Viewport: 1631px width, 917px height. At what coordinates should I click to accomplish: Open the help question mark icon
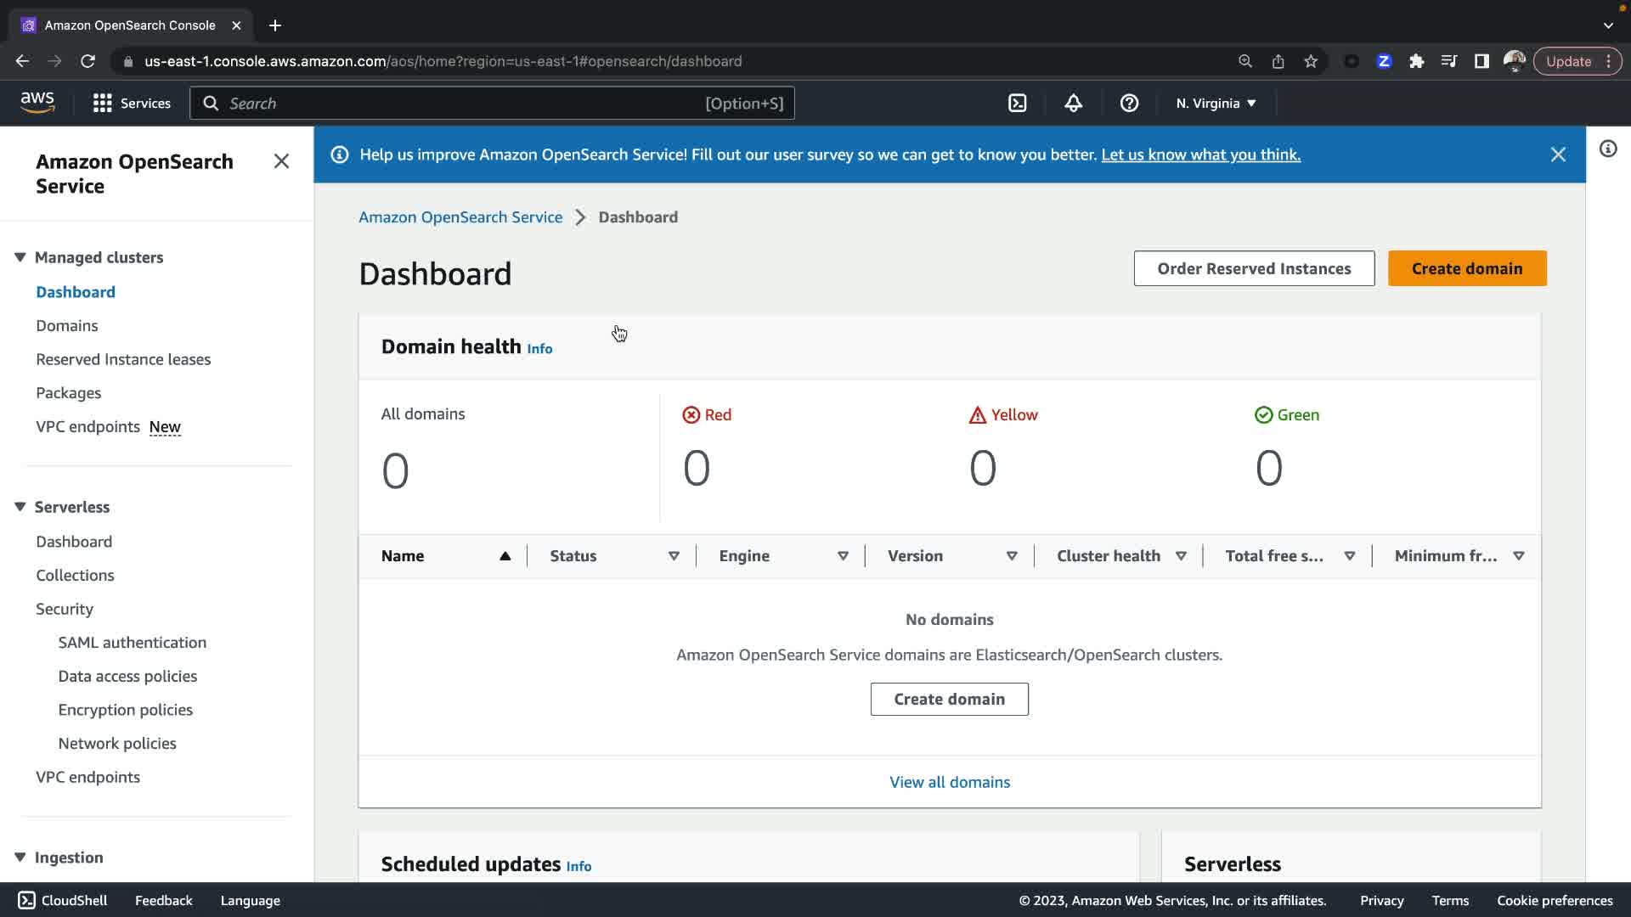tap(1129, 103)
